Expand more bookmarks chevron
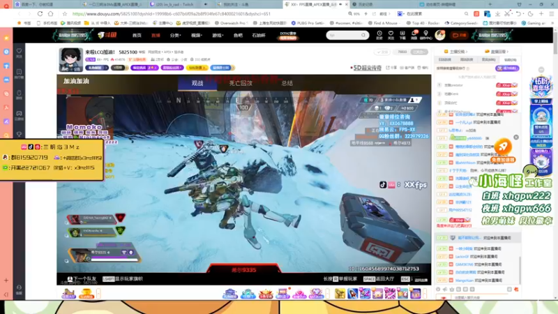 [551, 23]
